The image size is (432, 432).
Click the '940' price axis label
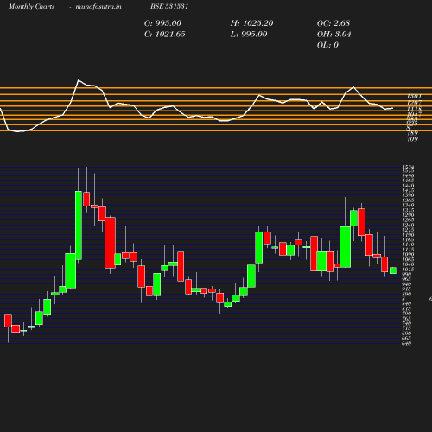pos(407,284)
